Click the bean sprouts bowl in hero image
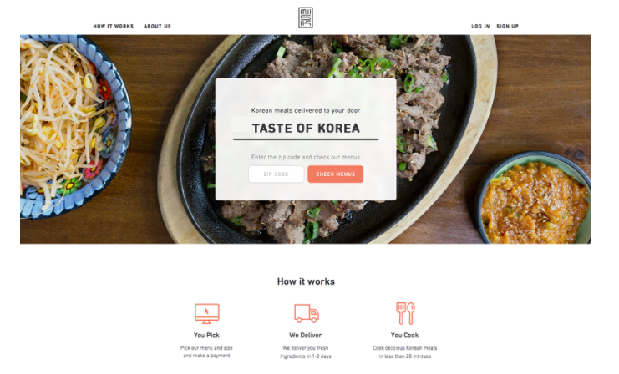 tap(75, 126)
